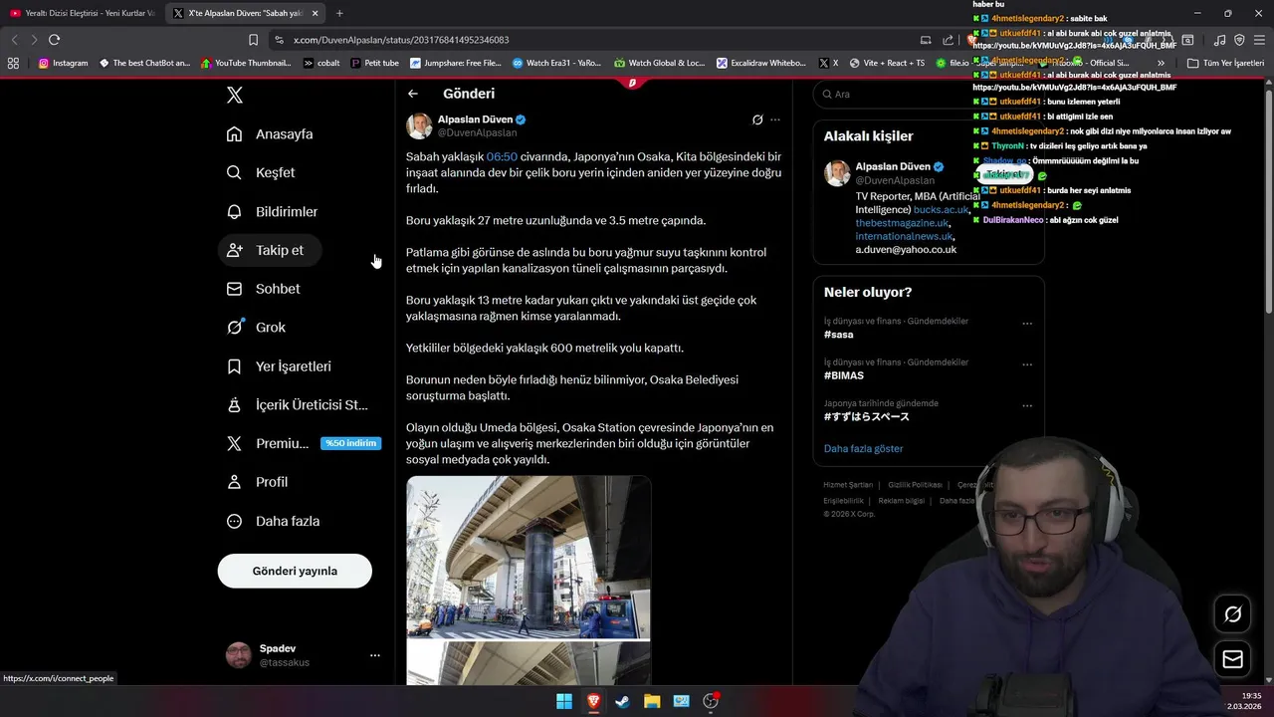1274x717 pixels.
Task: Open thebestmagazine.uk link
Action: coord(902,223)
